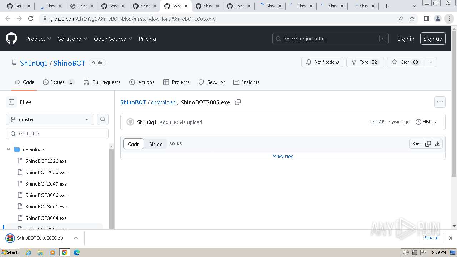Open Chrome from the taskbar

pos(65,252)
